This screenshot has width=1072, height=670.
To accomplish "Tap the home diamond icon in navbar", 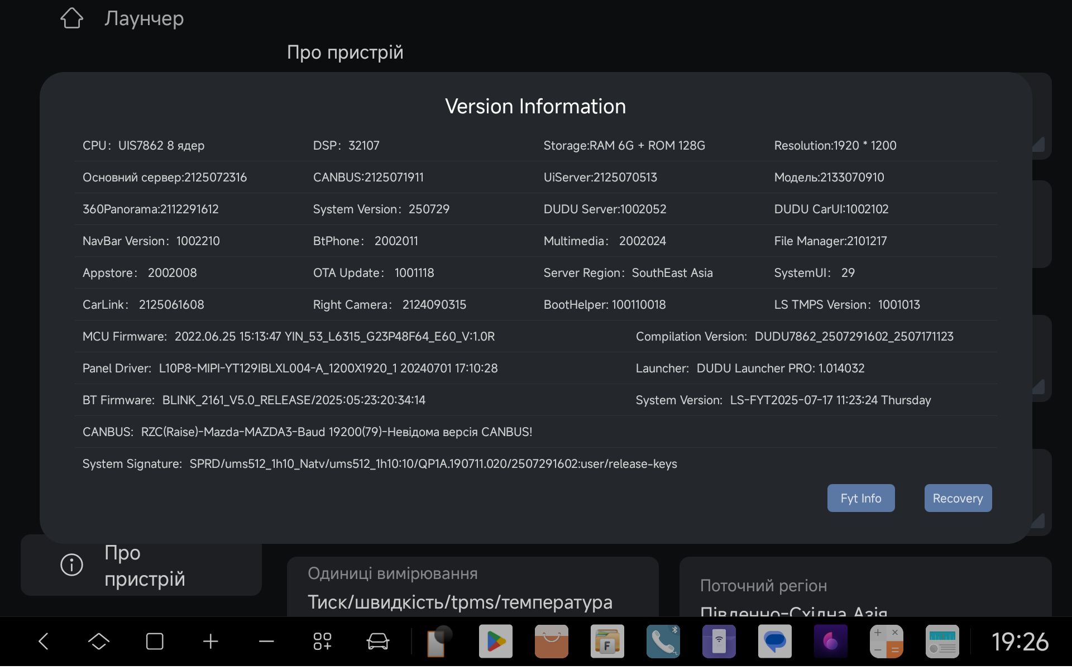I will pyautogui.click(x=99, y=642).
